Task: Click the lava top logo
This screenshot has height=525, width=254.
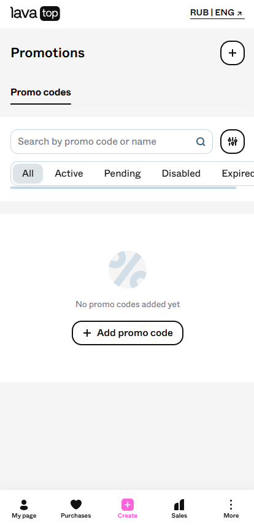Action: point(36,14)
